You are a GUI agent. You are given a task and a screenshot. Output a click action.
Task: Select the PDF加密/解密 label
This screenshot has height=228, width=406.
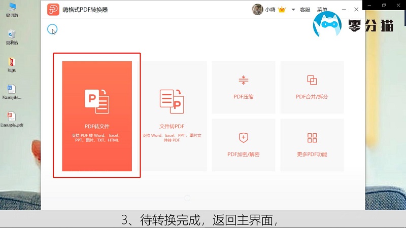(x=244, y=155)
